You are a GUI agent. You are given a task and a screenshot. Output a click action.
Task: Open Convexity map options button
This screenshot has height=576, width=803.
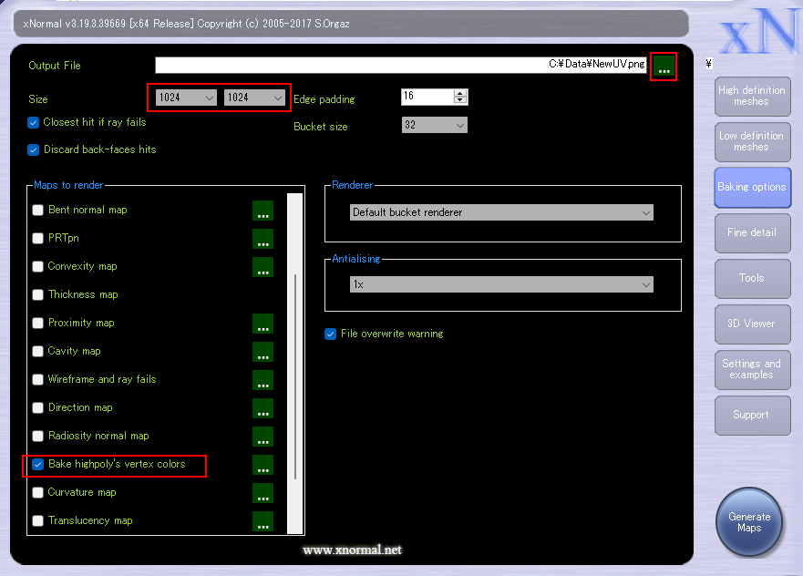(263, 267)
